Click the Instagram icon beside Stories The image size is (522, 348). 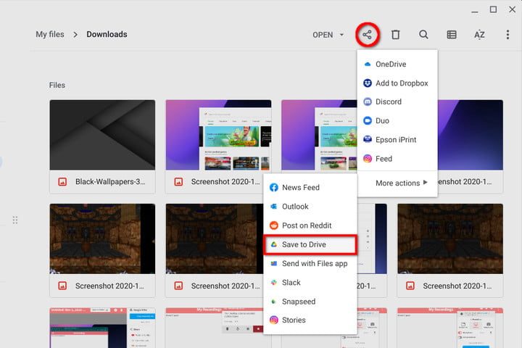(x=273, y=320)
